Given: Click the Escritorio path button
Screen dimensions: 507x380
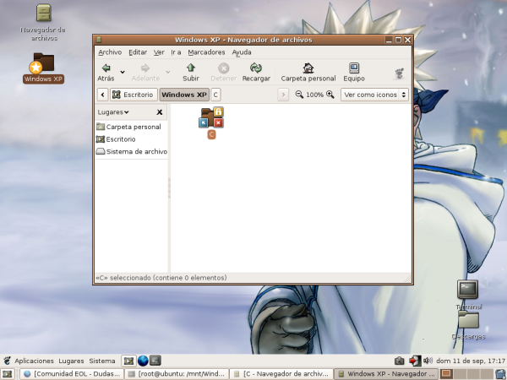Looking at the screenshot, I should click(x=134, y=95).
